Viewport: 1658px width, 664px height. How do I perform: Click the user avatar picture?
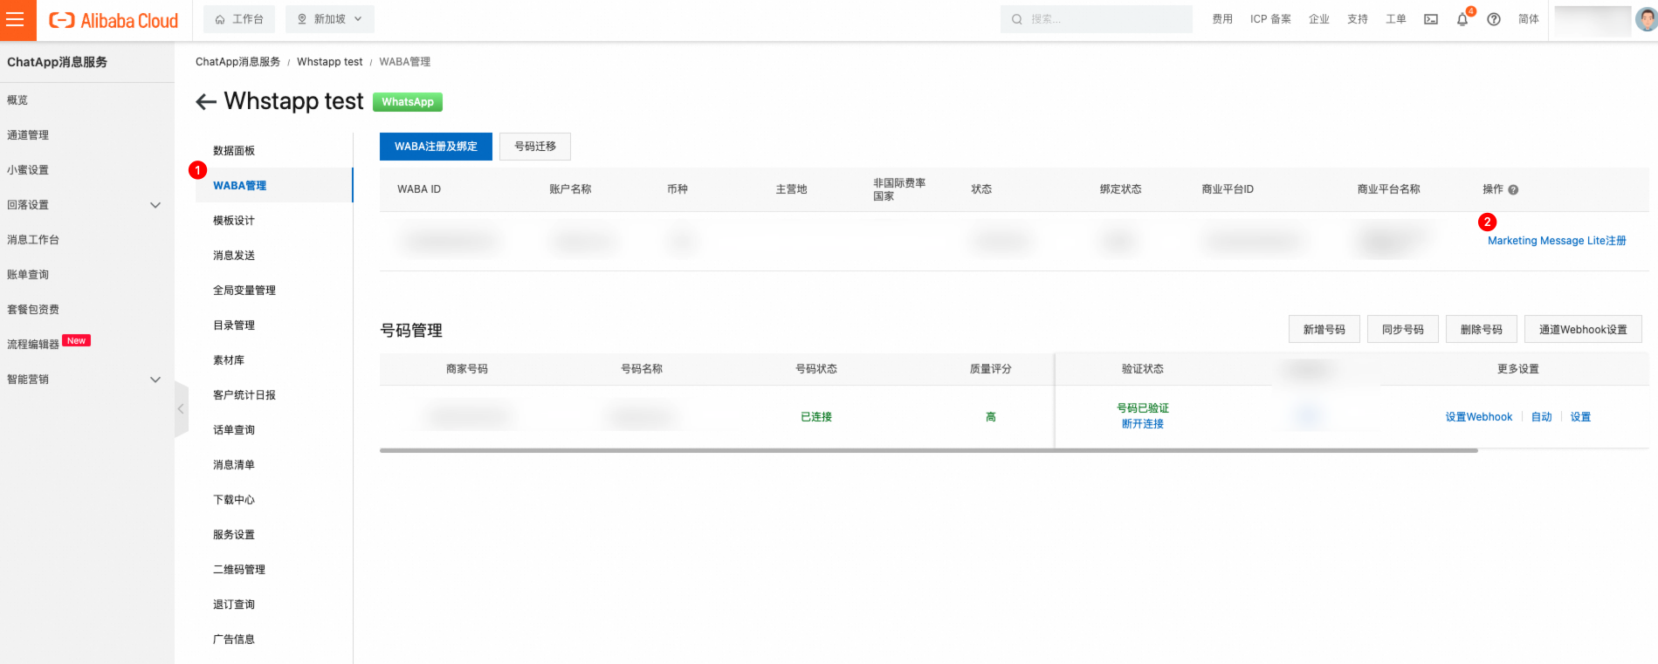coord(1647,19)
